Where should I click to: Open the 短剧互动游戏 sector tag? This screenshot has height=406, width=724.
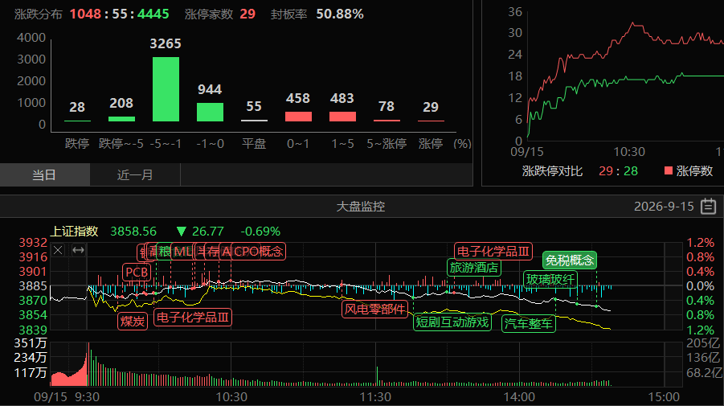coord(452,322)
